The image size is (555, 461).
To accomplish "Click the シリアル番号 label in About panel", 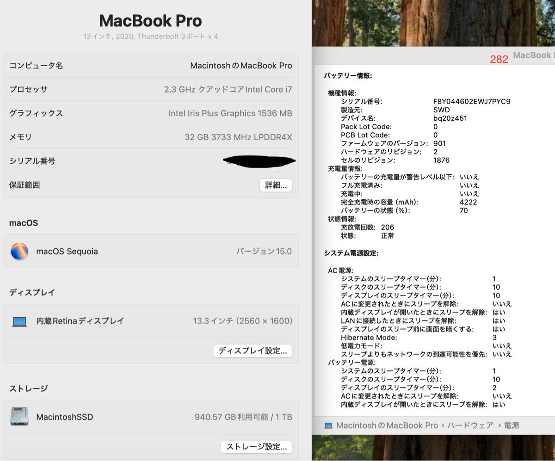I will click(x=32, y=161).
